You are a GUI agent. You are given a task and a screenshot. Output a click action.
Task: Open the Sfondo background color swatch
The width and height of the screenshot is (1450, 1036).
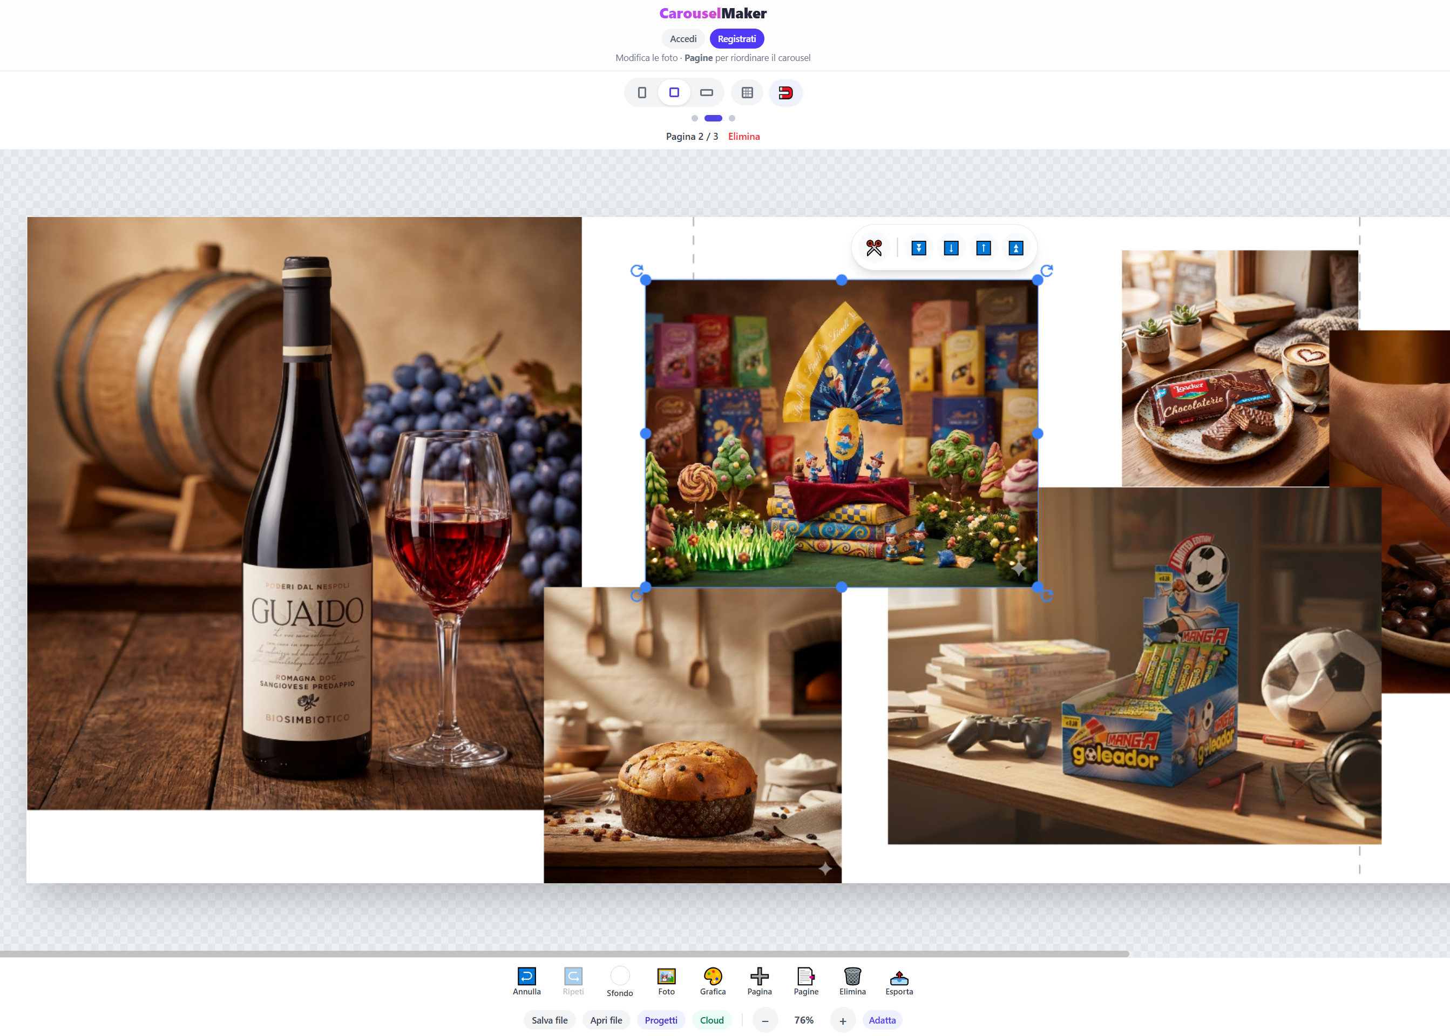click(x=619, y=976)
